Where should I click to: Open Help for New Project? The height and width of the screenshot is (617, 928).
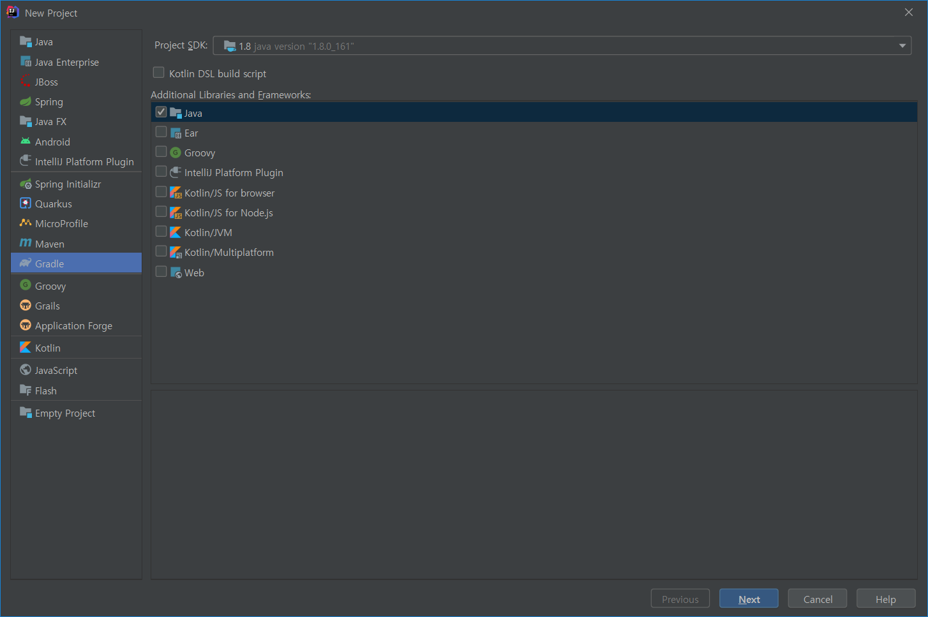[886, 599]
